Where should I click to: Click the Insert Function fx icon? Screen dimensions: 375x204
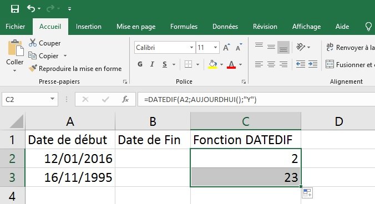point(125,99)
